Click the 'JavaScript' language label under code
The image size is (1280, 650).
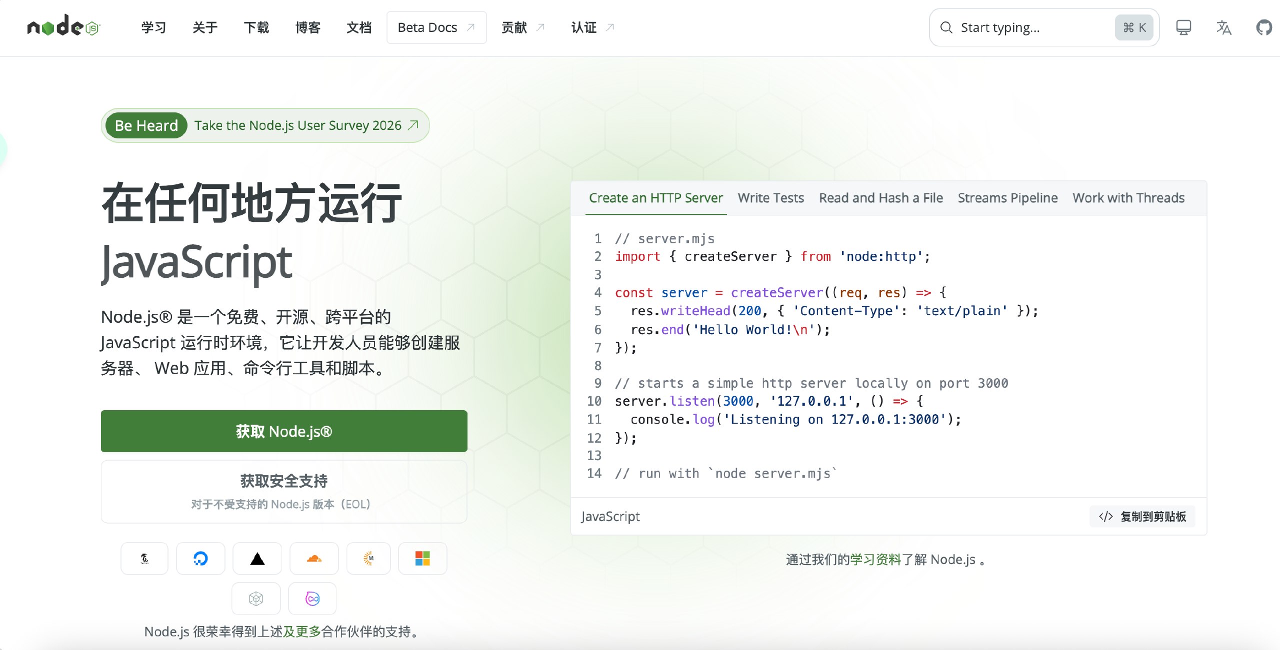click(610, 517)
